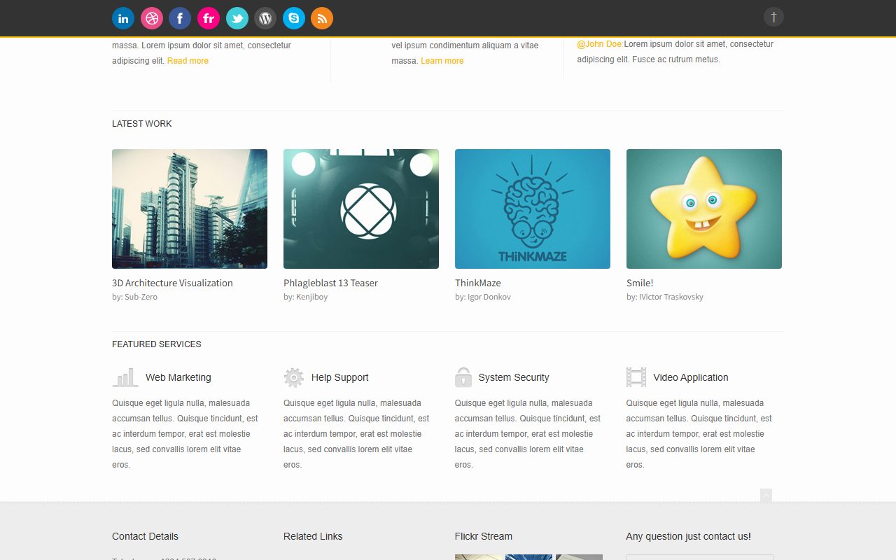Open the @John Doe mention link

tap(600, 44)
